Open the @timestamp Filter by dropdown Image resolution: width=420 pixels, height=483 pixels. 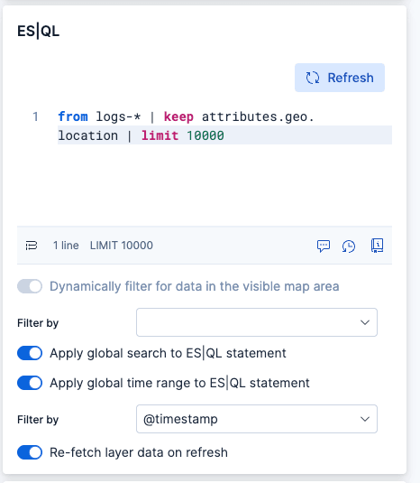click(257, 419)
